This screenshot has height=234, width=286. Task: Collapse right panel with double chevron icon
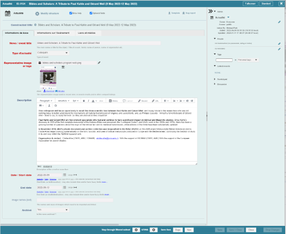click(210, 11)
